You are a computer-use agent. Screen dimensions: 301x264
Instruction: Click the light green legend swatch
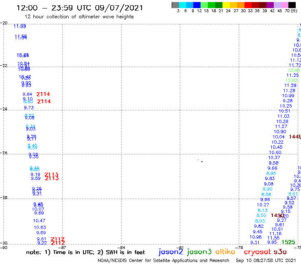[x=205, y=5]
